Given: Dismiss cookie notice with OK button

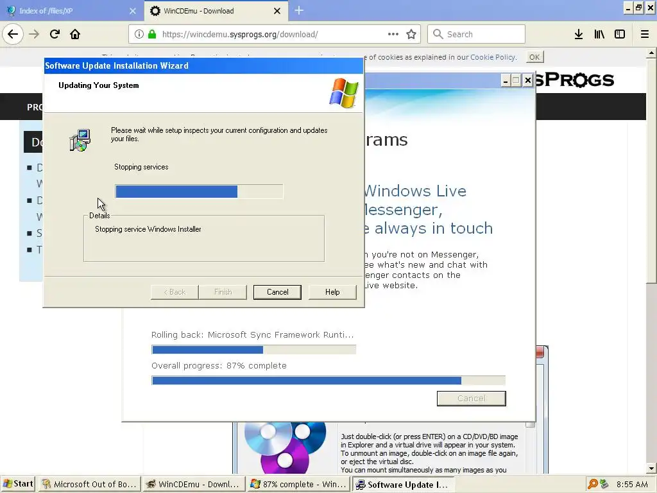Looking at the screenshot, I should click(534, 57).
